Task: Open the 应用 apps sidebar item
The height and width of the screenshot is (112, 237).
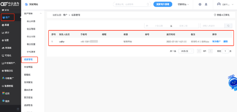Action: 6,93
